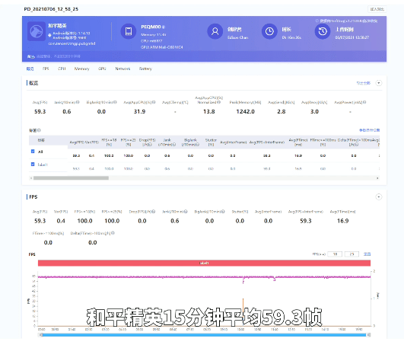This screenshot has height=345, width=404.
Task: Select the Network tab
Action: tap(122, 69)
